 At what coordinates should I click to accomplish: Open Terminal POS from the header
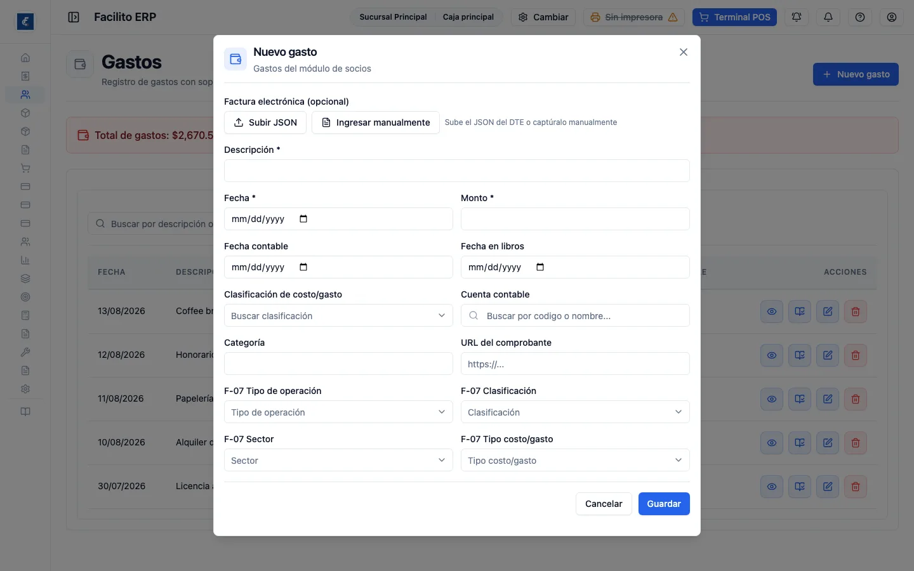tap(735, 17)
